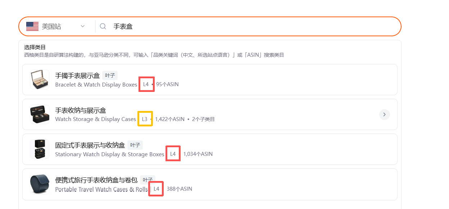The width and height of the screenshot is (449, 209).
Task: Click the 叶子 tag on 固定式手表展示与收纳盒
Action: [135, 145]
